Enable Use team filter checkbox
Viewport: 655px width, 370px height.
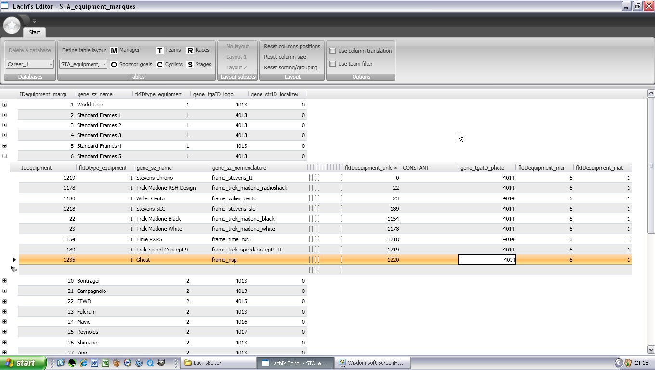point(332,64)
